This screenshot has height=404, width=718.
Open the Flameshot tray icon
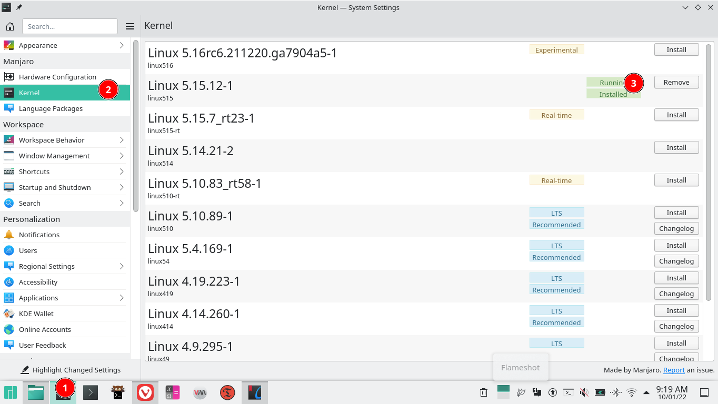pyautogui.click(x=521, y=392)
